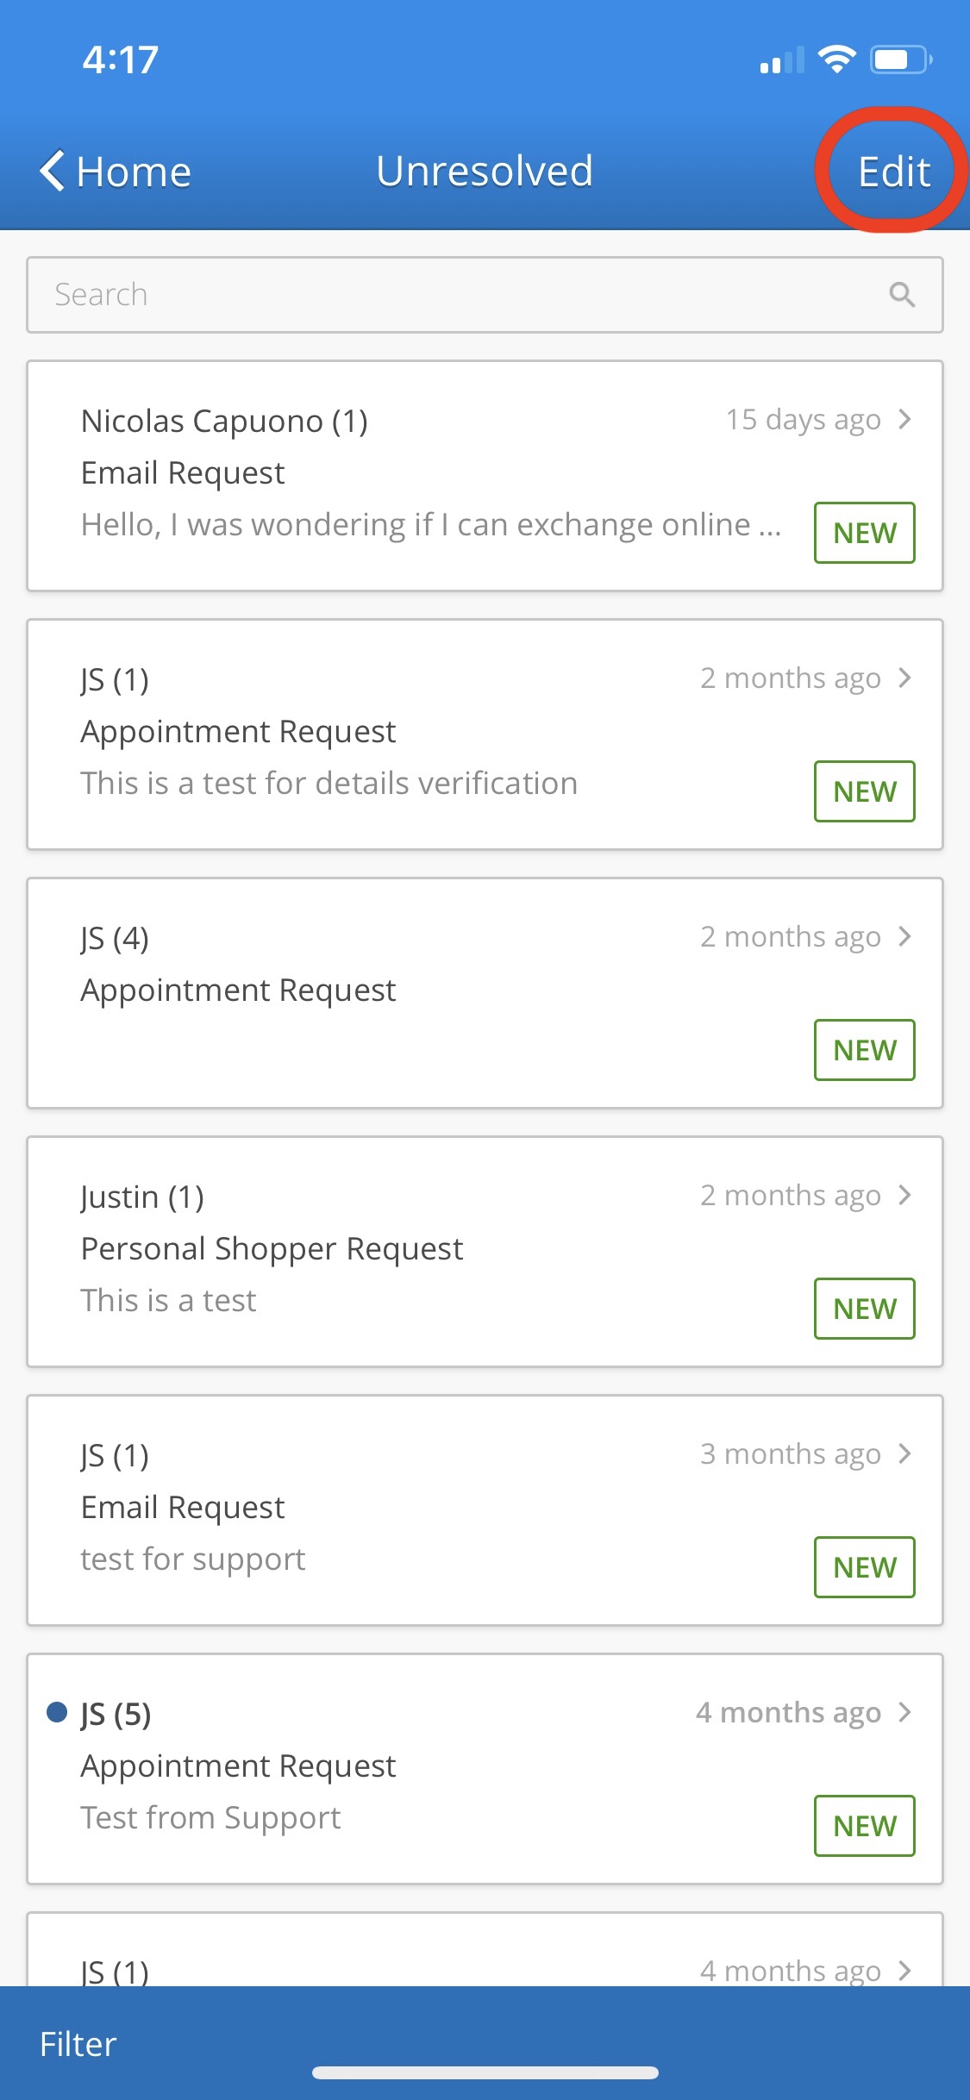Tap the battery indicator icon
This screenshot has height=2100, width=970.
pos(900,59)
